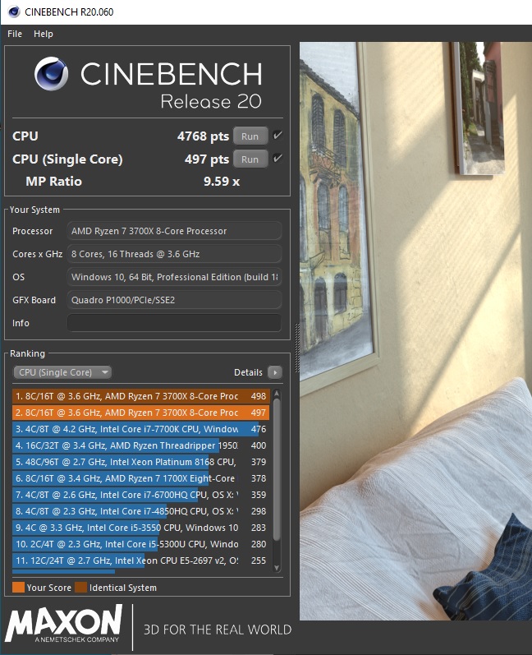The width and height of the screenshot is (532, 655).
Task: Select ranking row Intel Core i7-4850HQ
Action: point(141,511)
